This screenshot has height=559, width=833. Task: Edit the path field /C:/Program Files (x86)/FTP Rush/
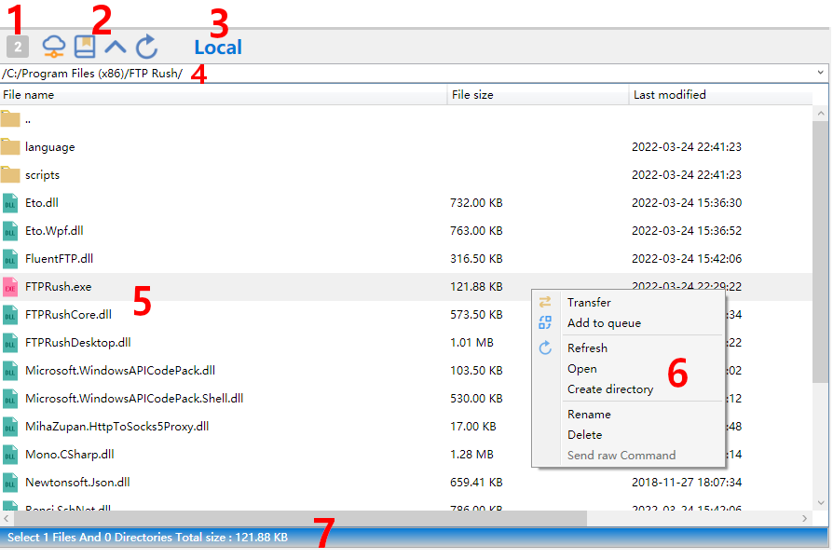click(409, 74)
